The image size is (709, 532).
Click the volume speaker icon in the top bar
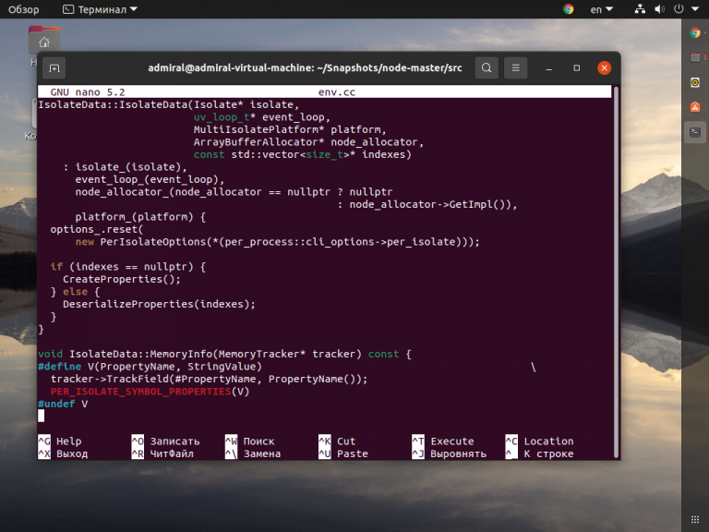660,9
